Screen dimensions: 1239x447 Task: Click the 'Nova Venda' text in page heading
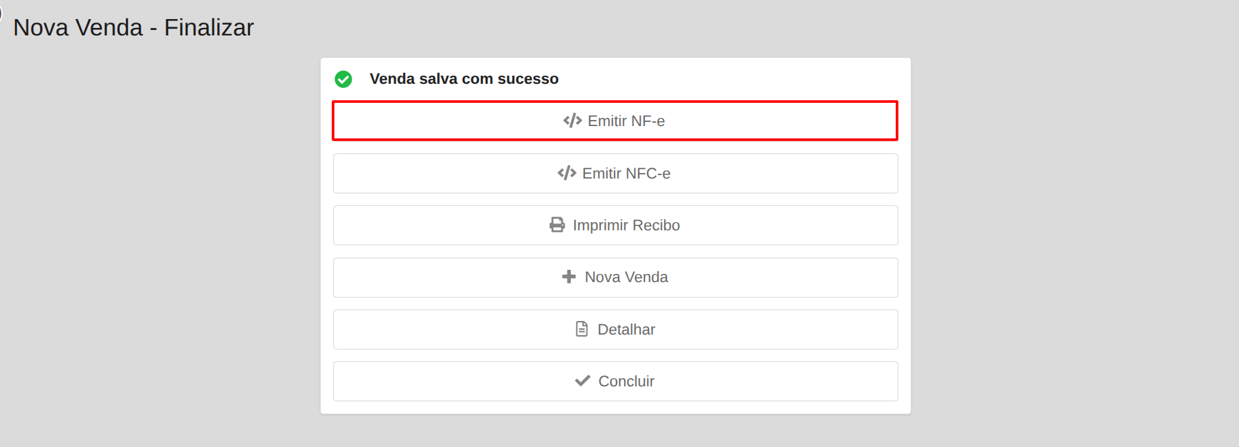78,27
